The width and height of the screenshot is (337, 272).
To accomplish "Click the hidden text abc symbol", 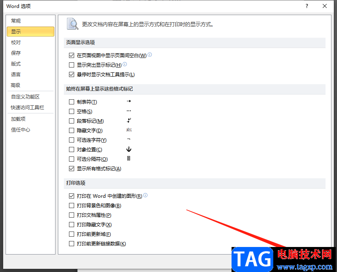I will pyautogui.click(x=129, y=130).
